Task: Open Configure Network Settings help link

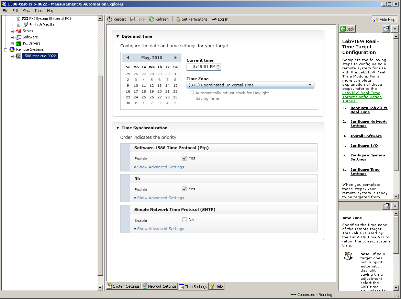Action: (368, 124)
